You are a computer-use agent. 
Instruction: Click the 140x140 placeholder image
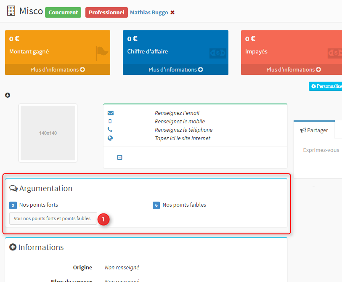(48, 133)
